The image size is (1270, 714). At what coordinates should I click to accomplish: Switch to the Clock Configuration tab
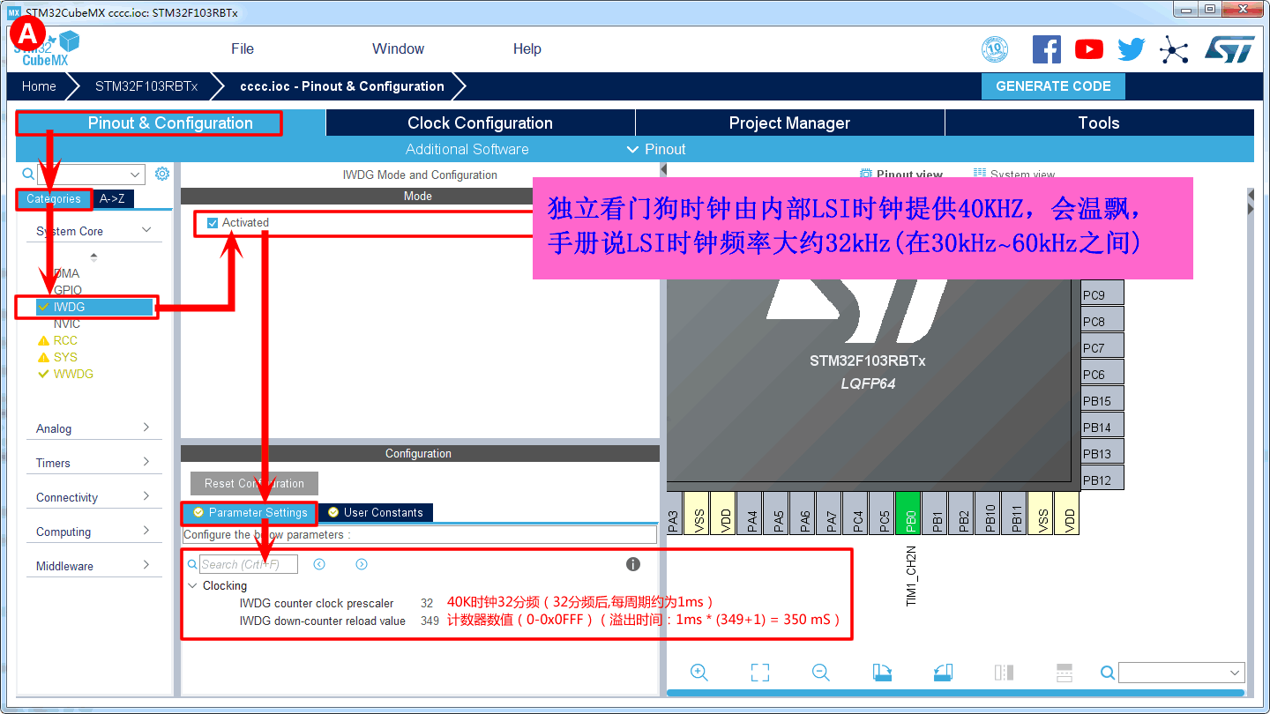(481, 122)
